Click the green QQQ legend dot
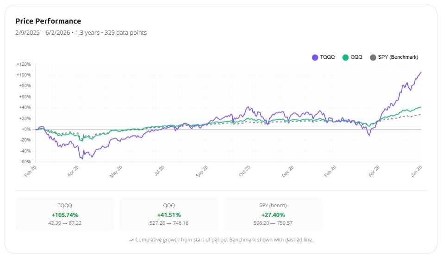 (345, 57)
